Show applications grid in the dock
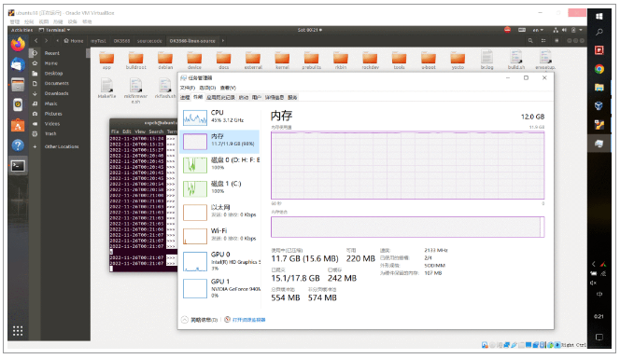620x359 pixels. 18,331
